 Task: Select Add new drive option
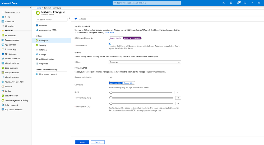(116, 83)
